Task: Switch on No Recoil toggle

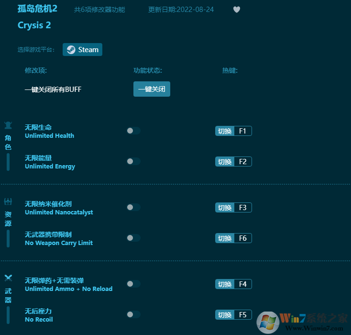Action: point(133,314)
